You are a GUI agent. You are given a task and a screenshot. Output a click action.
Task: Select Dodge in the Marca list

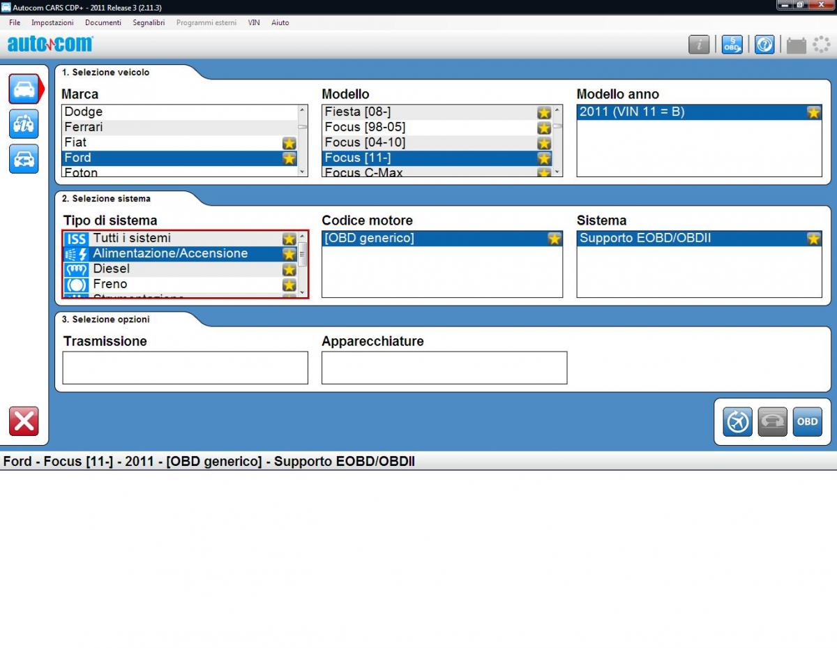[x=180, y=112]
